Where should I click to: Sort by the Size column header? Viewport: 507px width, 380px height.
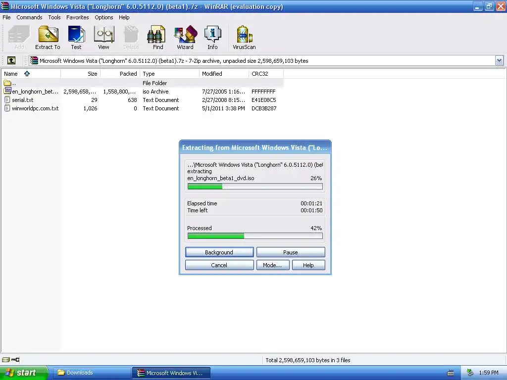point(81,74)
